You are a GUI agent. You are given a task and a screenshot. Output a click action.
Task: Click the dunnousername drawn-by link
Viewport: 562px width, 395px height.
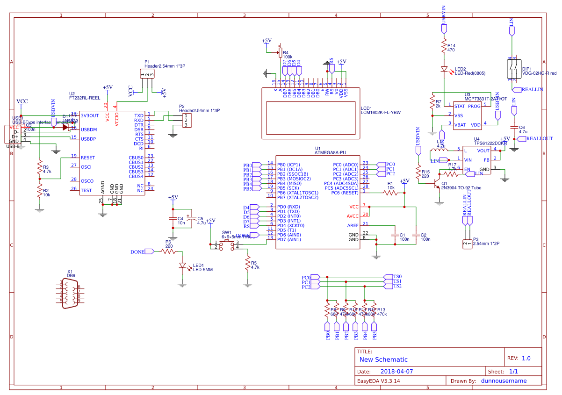coord(505,381)
